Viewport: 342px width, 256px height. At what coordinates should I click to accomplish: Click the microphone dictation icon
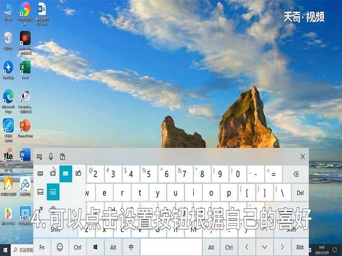pos(51,157)
